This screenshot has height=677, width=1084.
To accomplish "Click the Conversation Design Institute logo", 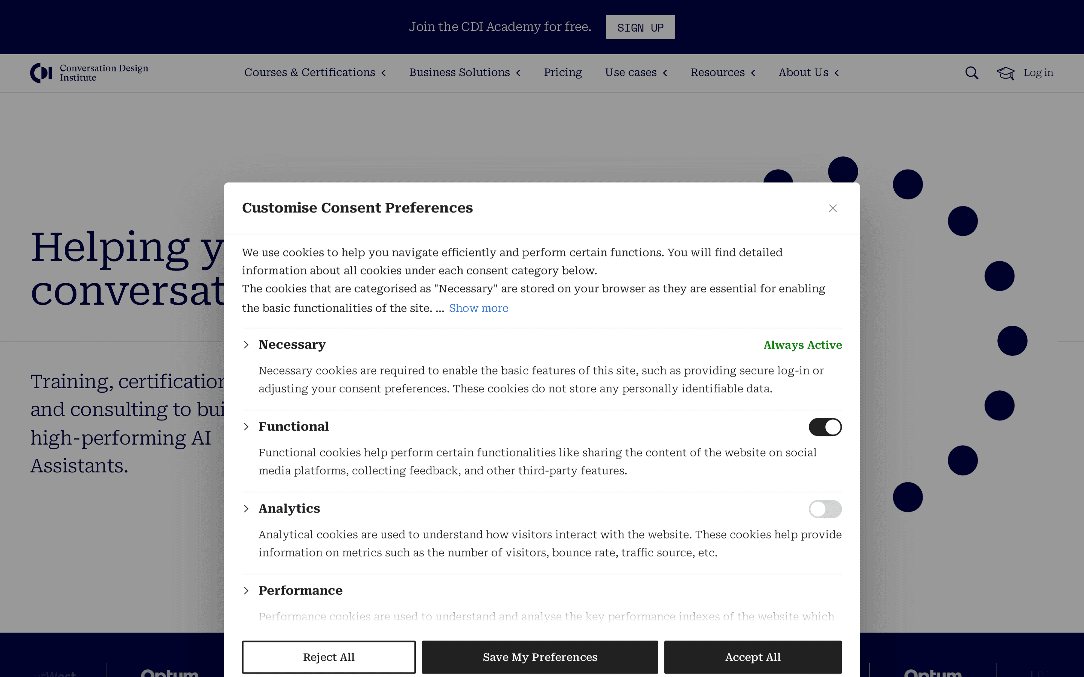I will coord(89,73).
